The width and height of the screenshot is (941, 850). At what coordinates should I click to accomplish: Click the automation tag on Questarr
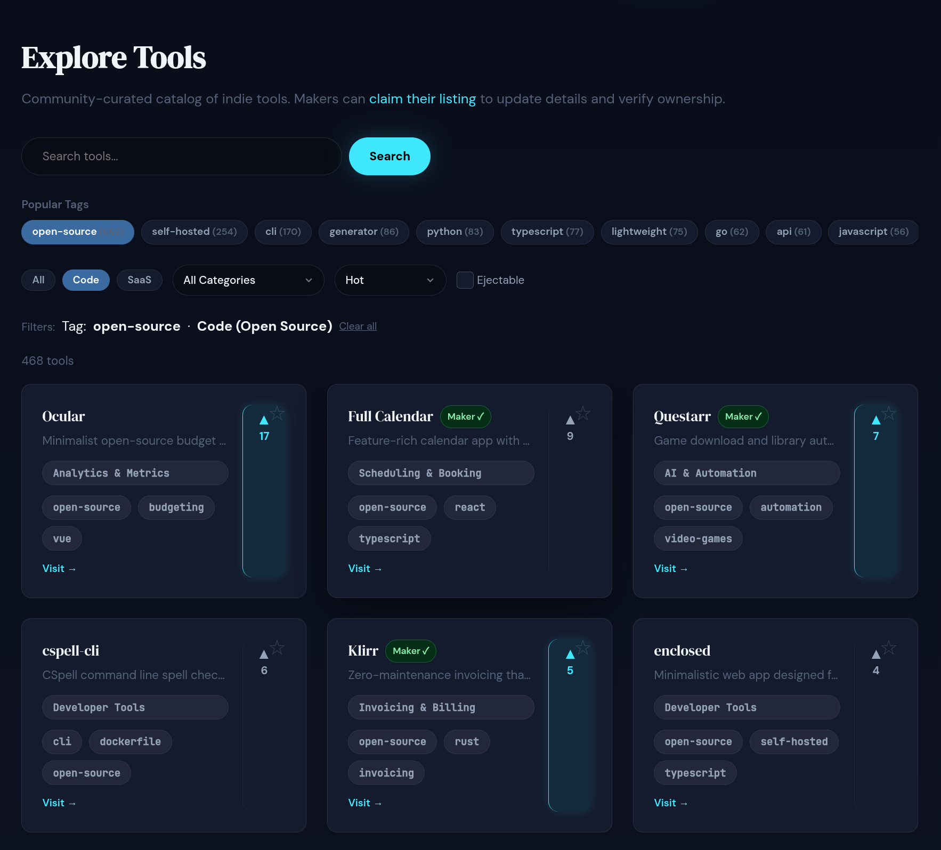tap(791, 508)
